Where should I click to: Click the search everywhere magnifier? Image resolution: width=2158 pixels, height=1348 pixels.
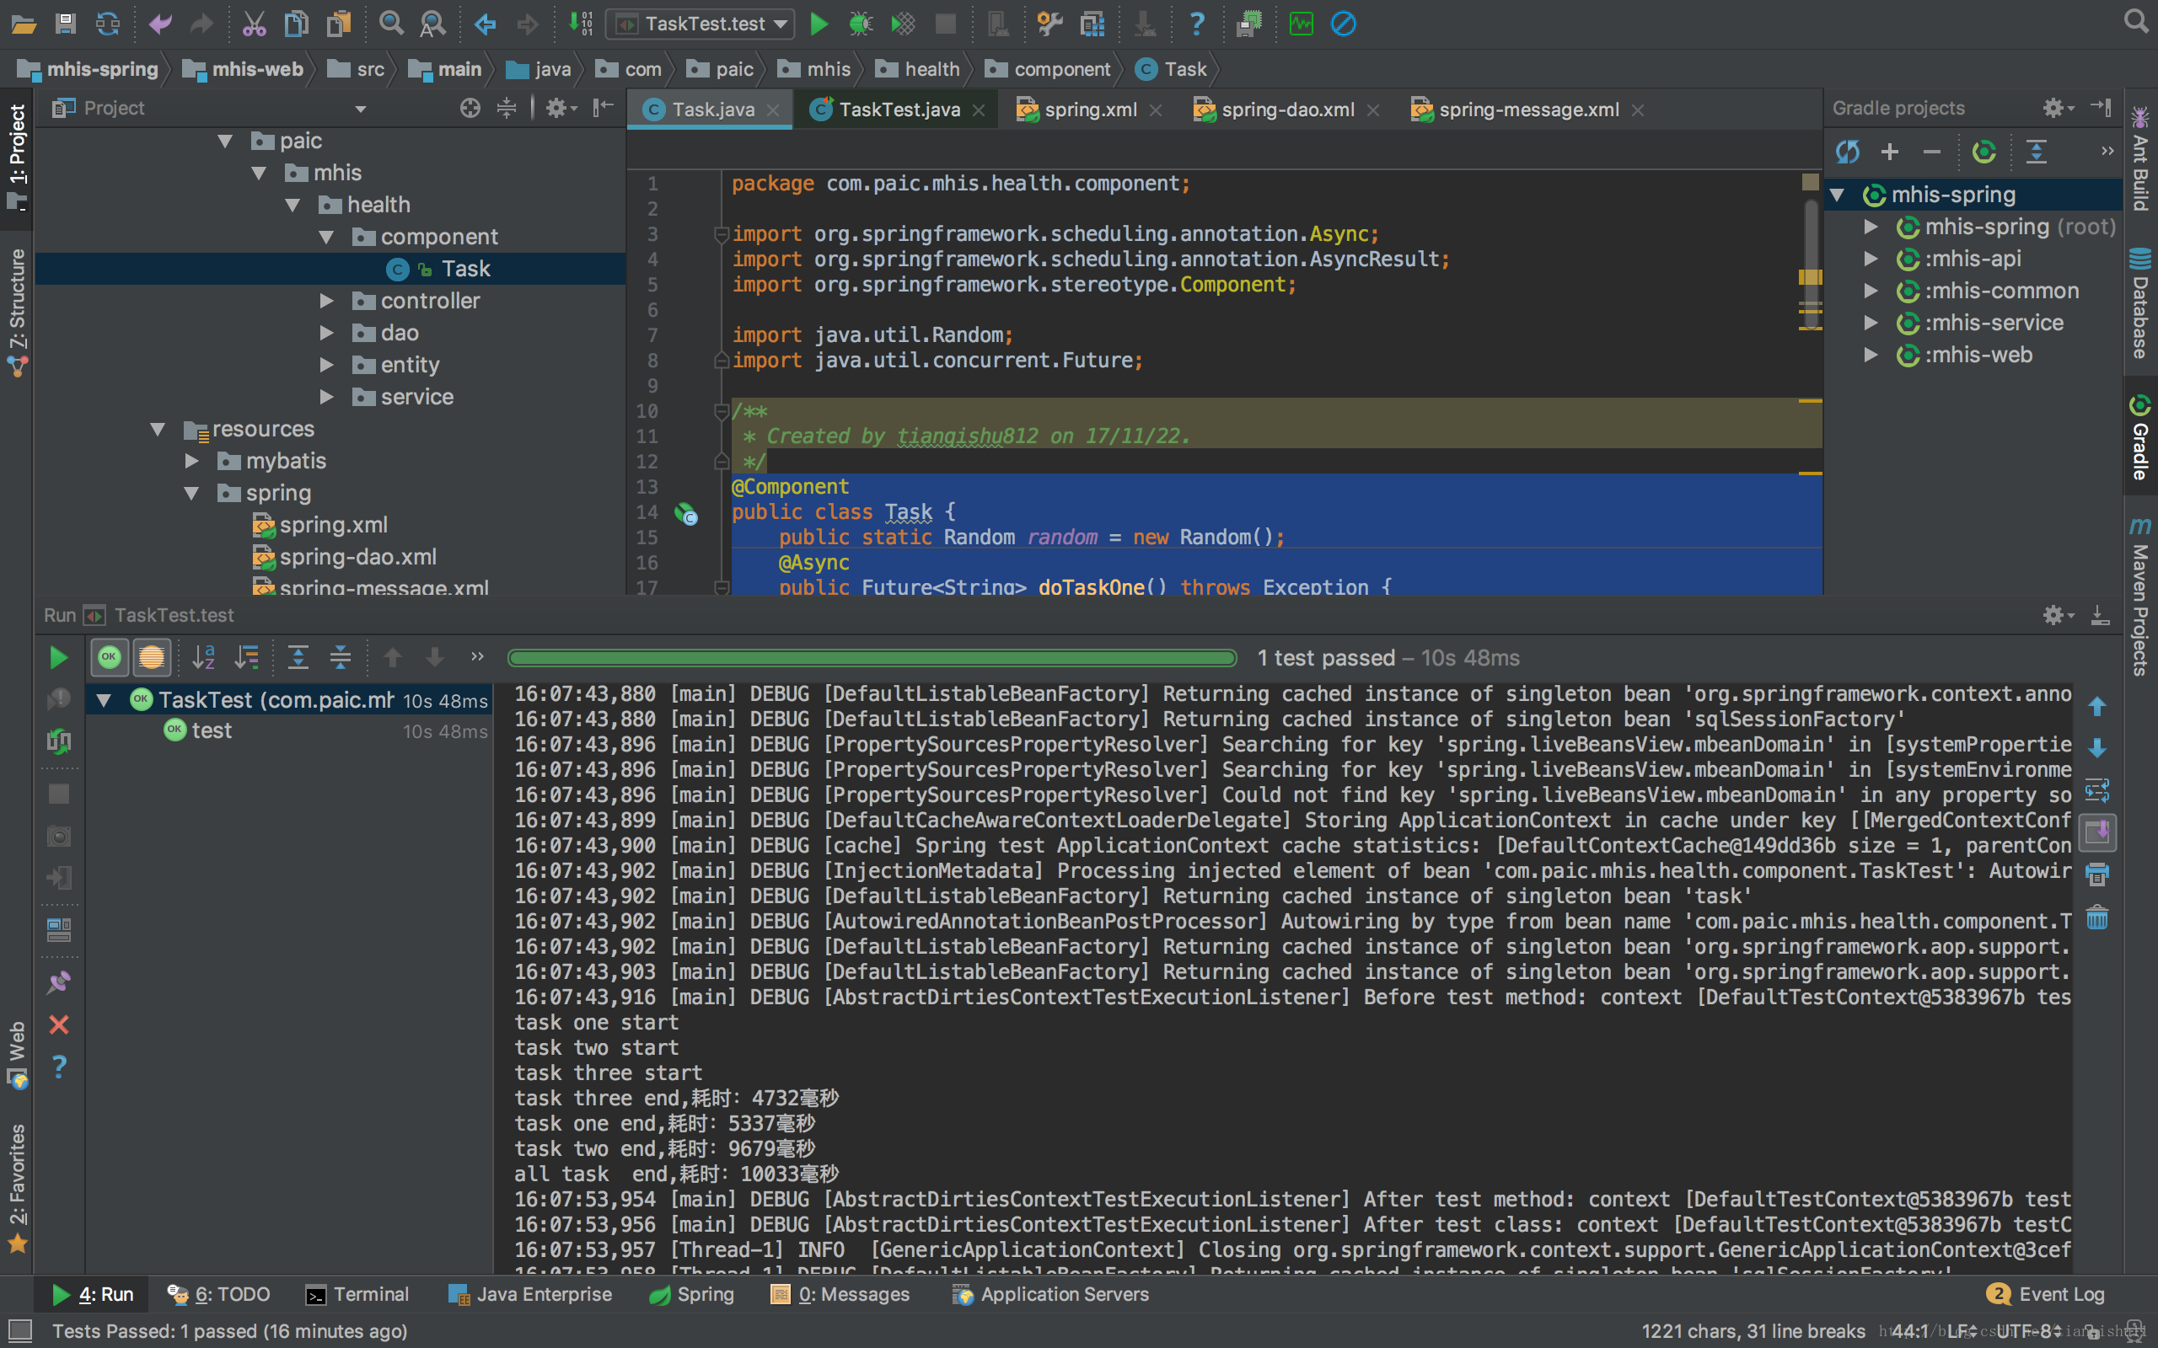2136,21
